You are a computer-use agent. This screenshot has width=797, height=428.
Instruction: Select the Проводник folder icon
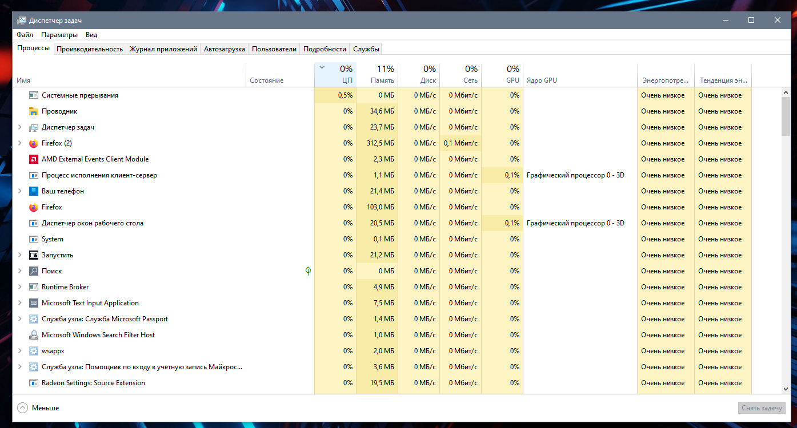33,111
